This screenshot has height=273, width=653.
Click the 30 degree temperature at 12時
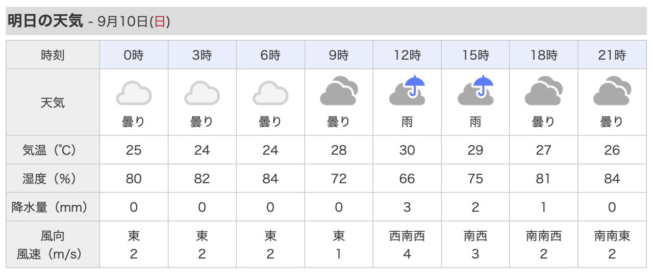tap(407, 150)
